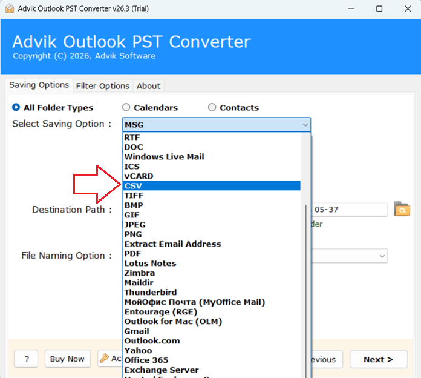This screenshot has height=378, width=421.
Task: Select the All Folder Types radio button
Action: click(16, 107)
